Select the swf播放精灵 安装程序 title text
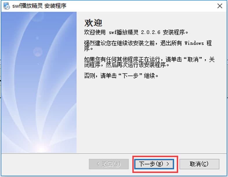228x177 pixels. [39, 6]
